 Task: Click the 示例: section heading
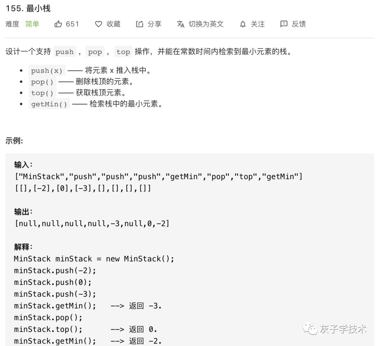tap(14, 141)
